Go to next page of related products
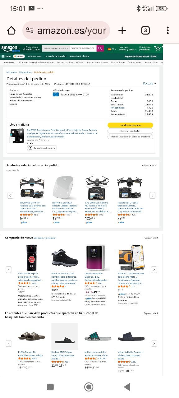Screen dimensions: 179x398 [152, 195]
